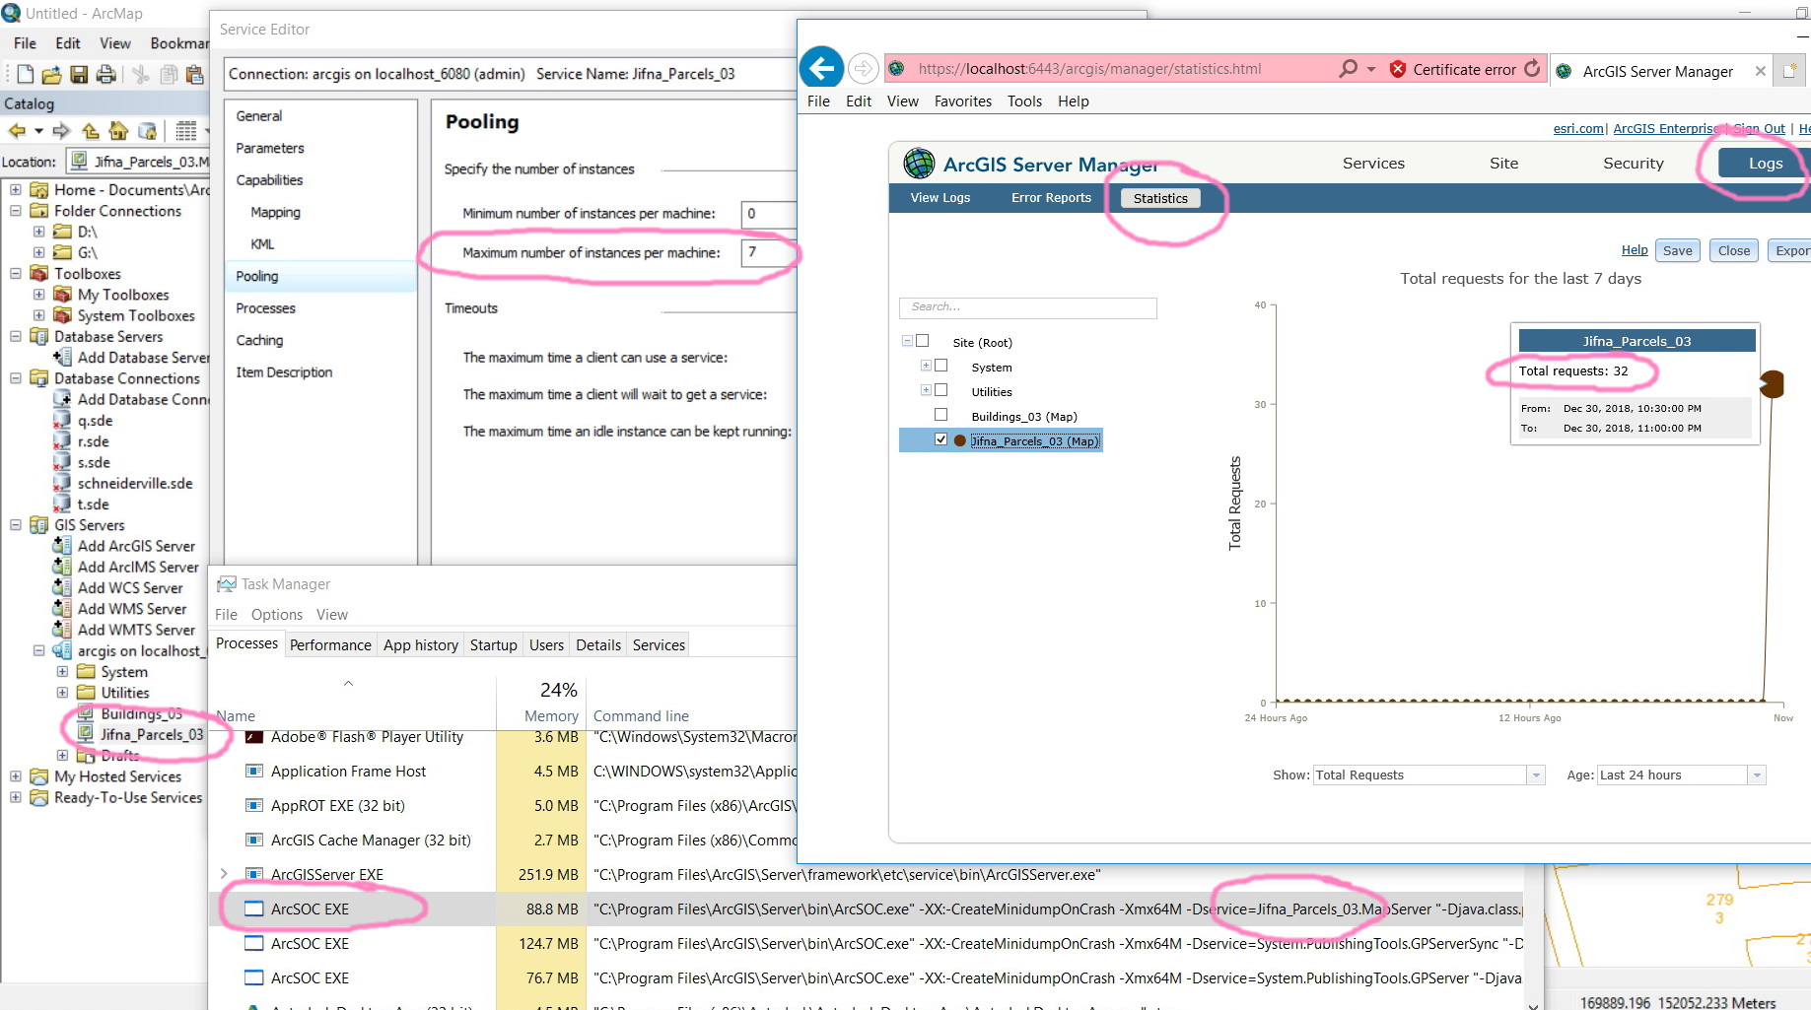The image size is (1811, 1010).
Task: Expand the Home - Documents folder in Catalog
Action: [x=16, y=189]
